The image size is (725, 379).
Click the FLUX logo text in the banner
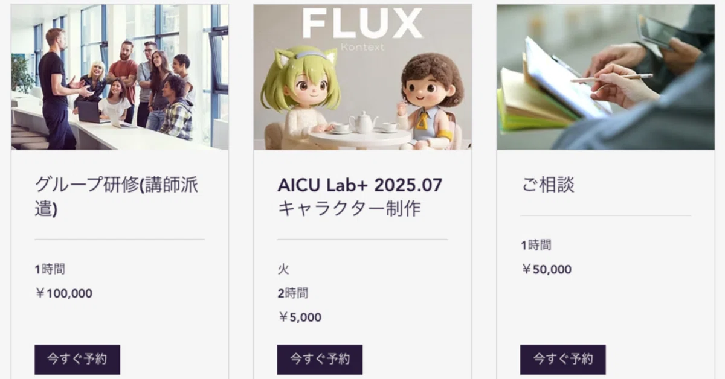(x=362, y=24)
